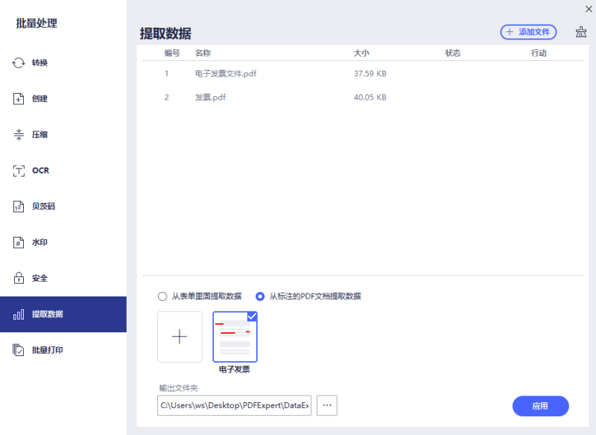596x435 pixels.
Task: Click the plus tile to add a template
Action: pos(180,337)
